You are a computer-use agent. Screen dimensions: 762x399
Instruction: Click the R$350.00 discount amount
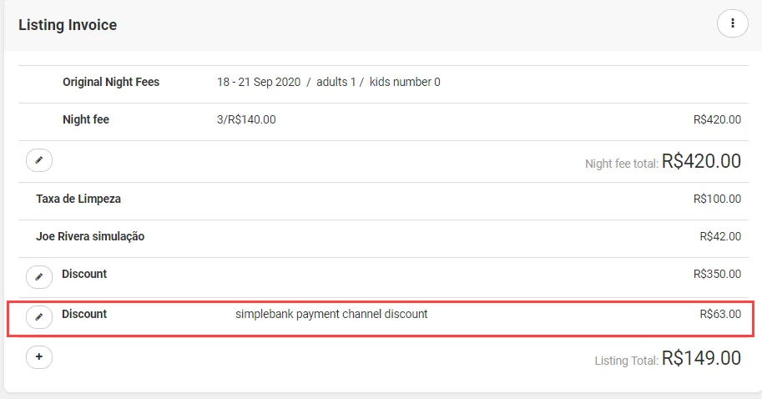pyautogui.click(x=717, y=274)
